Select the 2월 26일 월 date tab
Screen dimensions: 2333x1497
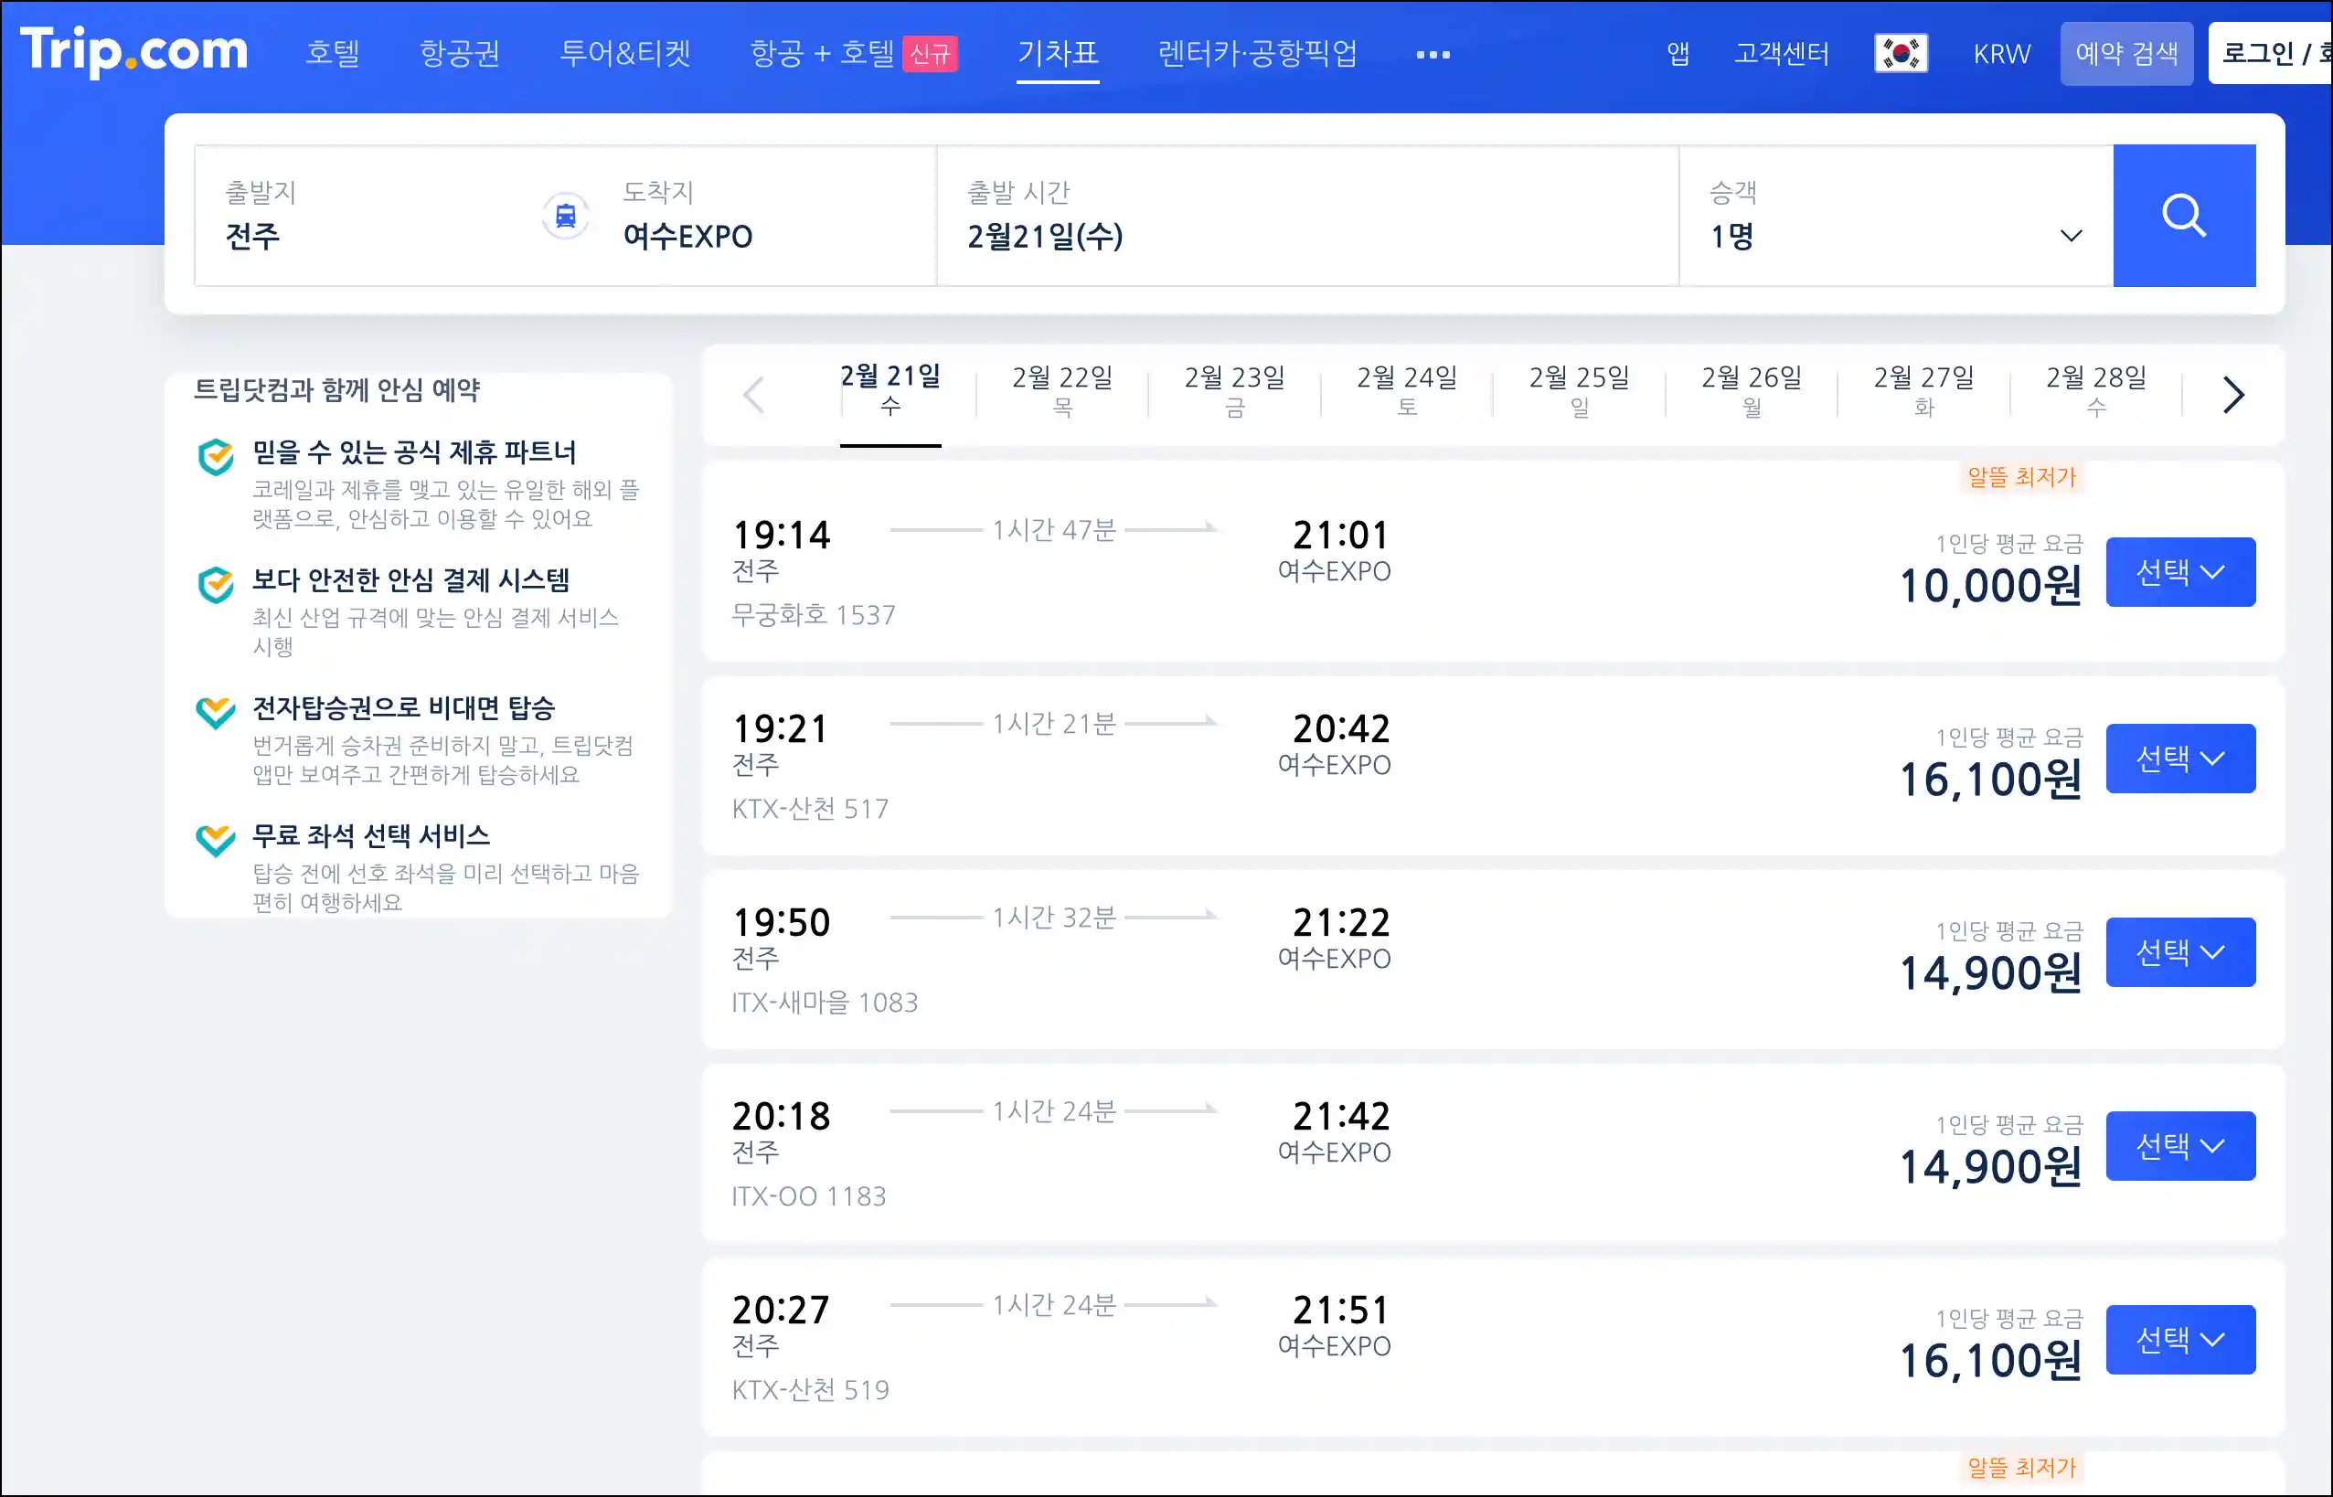pyautogui.click(x=1752, y=391)
